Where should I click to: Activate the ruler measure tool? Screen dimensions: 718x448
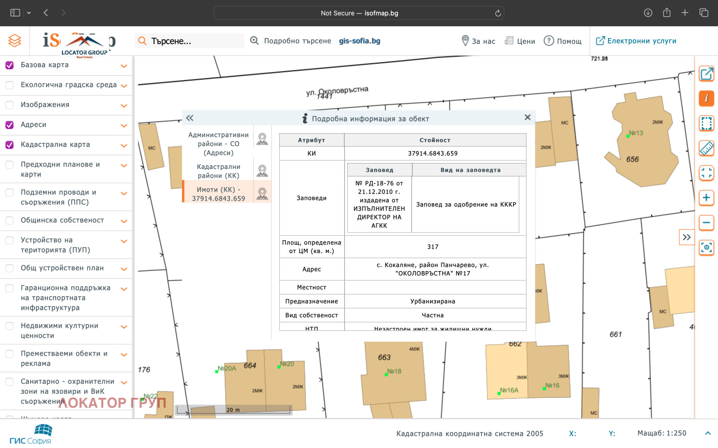coord(706,148)
